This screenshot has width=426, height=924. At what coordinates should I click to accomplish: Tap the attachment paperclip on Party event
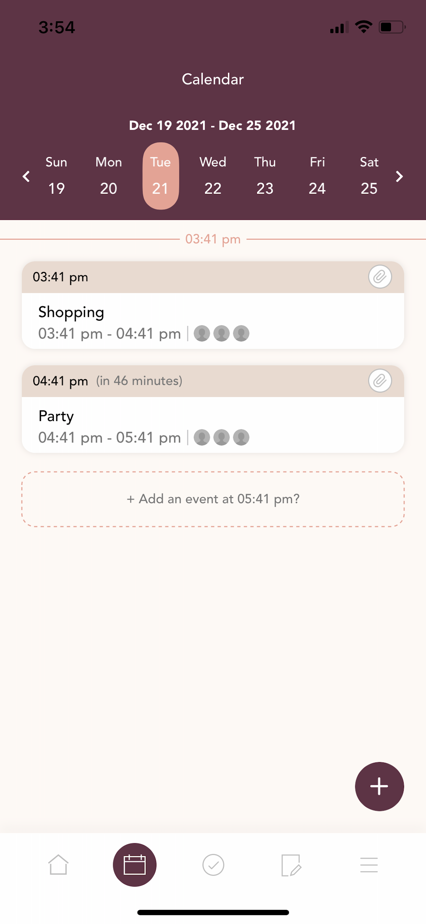click(380, 381)
